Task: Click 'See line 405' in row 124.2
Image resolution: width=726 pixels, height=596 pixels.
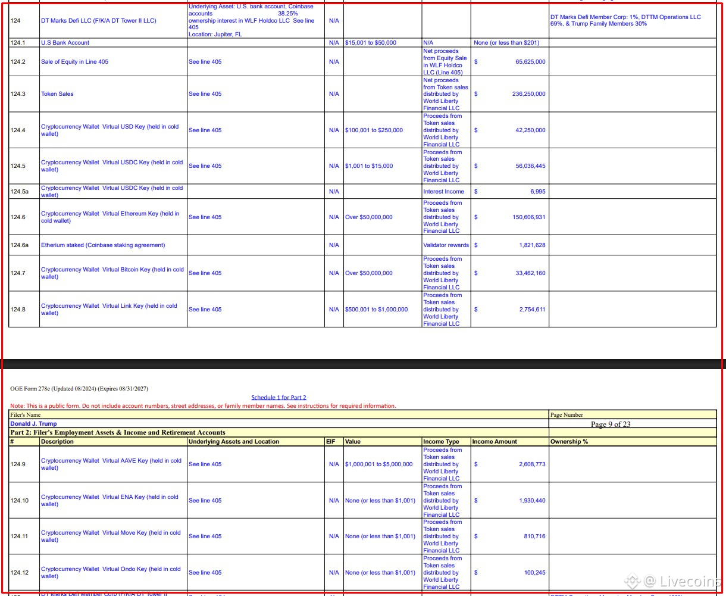Action: (x=205, y=62)
